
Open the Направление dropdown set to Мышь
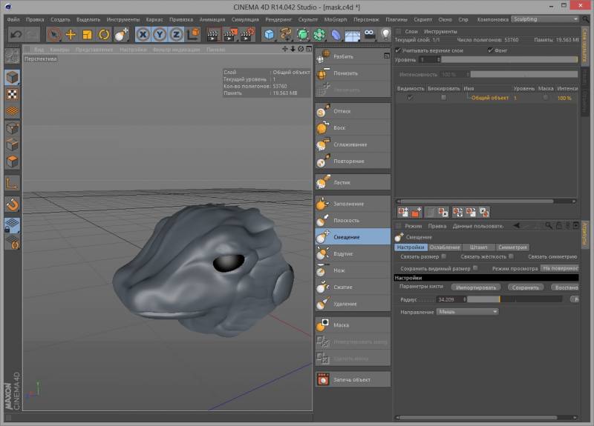pyautogui.click(x=468, y=312)
